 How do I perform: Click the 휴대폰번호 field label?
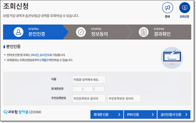pos(57,89)
